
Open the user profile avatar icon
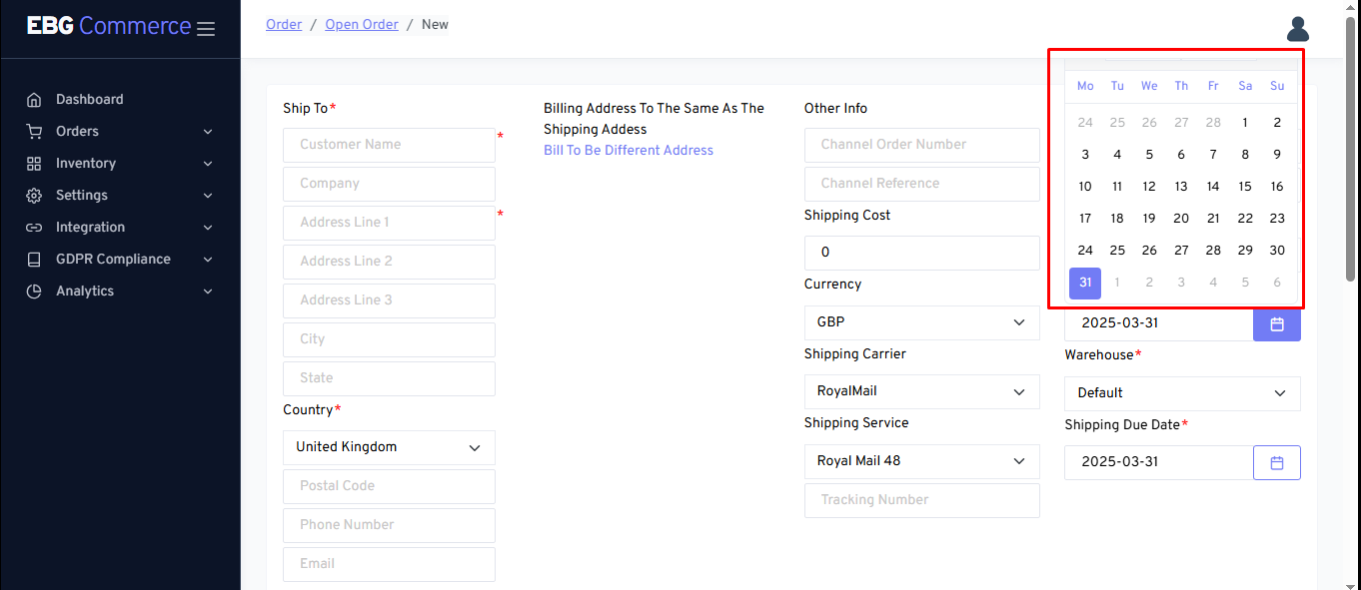1297,29
